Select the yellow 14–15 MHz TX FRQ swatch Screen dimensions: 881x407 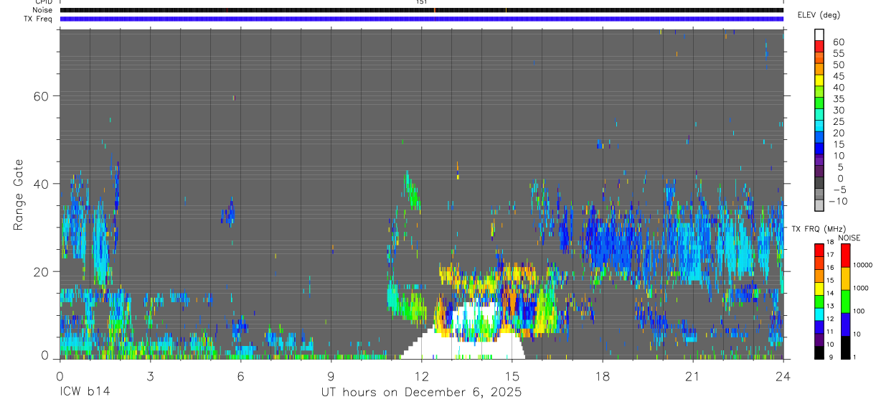819,289
